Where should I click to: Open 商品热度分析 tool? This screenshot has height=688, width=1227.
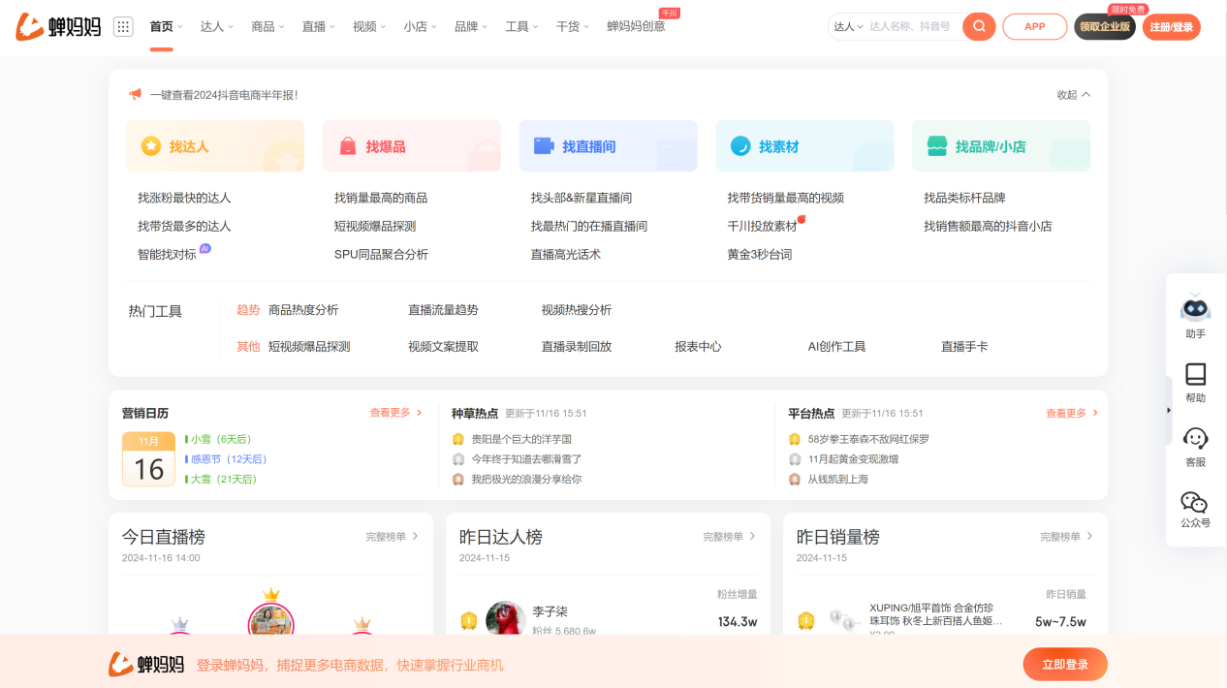[x=303, y=310]
